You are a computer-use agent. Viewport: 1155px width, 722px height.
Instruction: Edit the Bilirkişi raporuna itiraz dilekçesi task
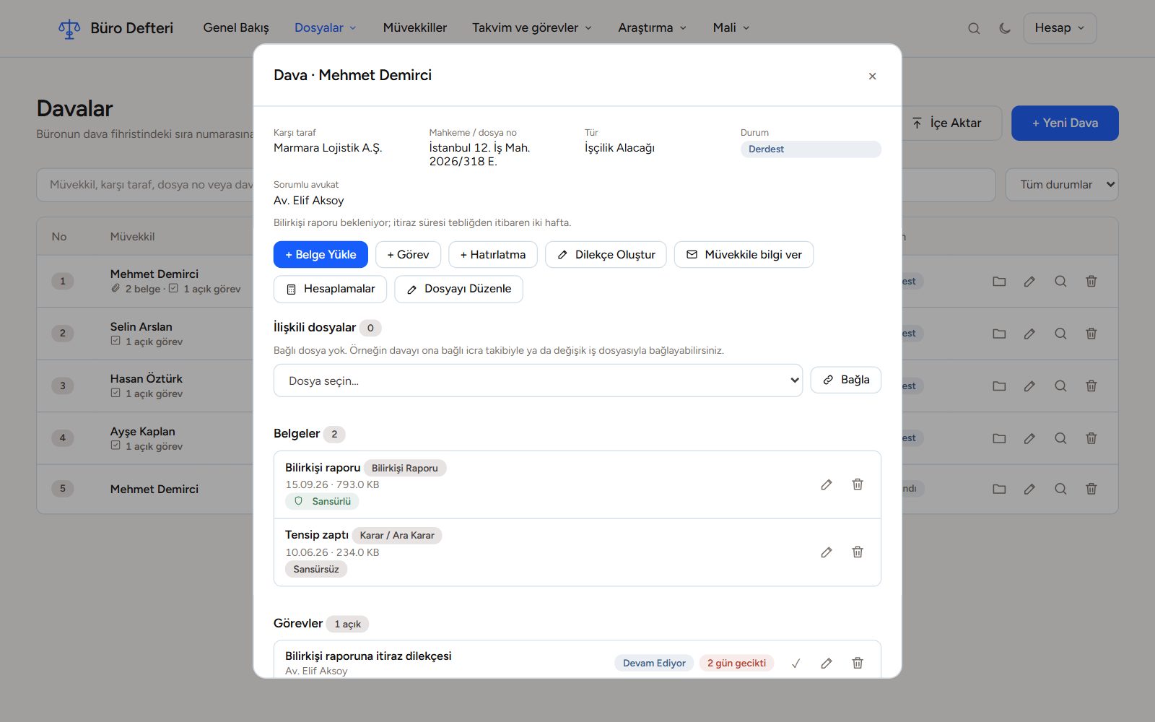(827, 663)
